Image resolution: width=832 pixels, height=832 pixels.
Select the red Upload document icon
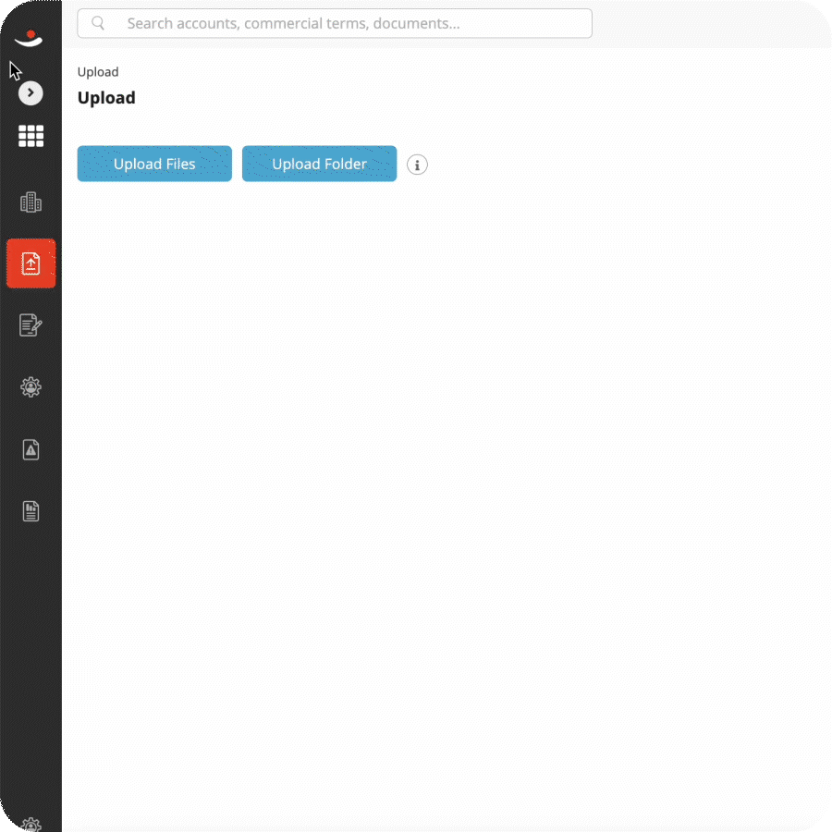(31, 263)
